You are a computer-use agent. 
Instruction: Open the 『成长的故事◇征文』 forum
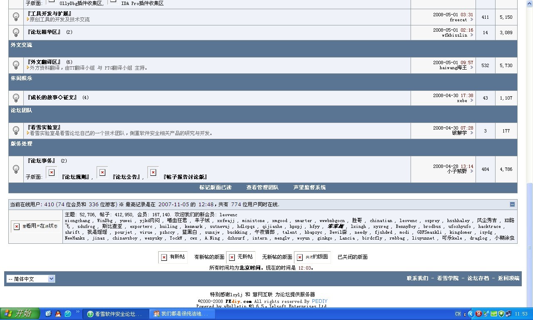[x=52, y=97]
